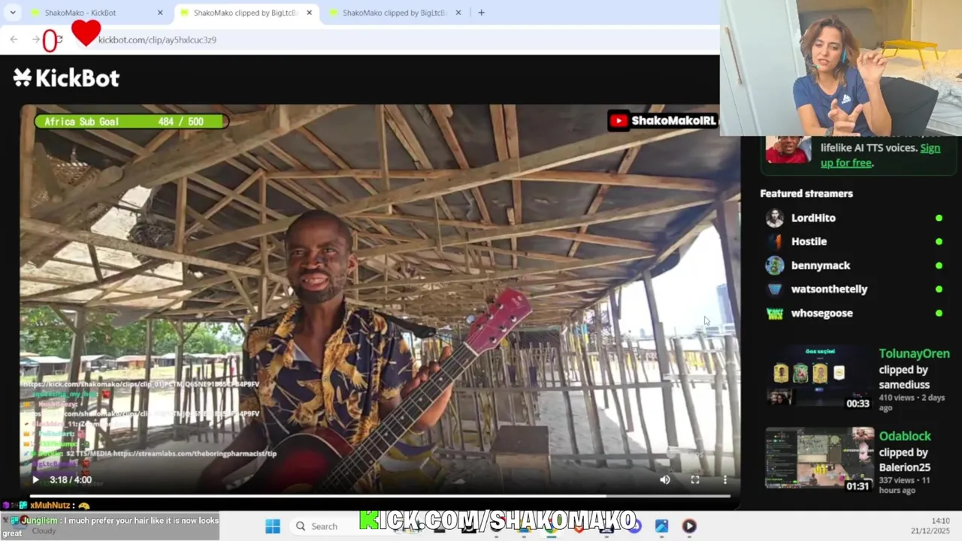Open the video player more-options menu

tap(725, 479)
